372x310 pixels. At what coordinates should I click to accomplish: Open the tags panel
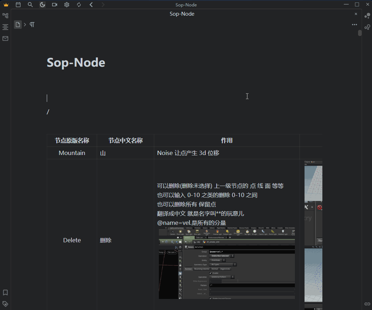click(x=5, y=304)
